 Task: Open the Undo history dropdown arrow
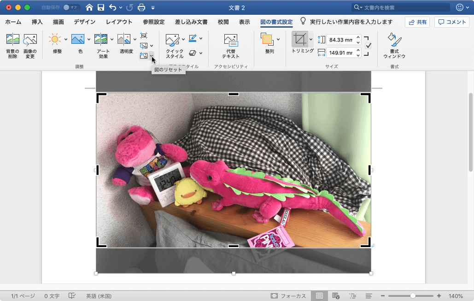(x=120, y=7)
